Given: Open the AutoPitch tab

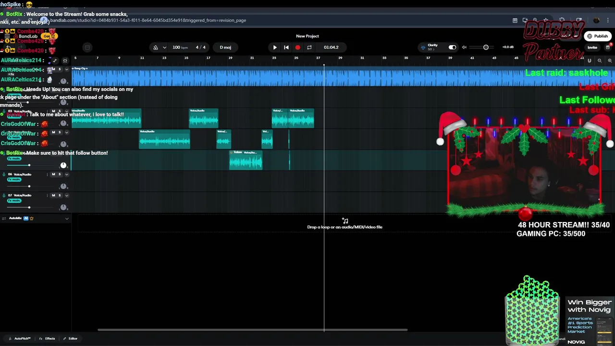Looking at the screenshot, I should pos(20,338).
